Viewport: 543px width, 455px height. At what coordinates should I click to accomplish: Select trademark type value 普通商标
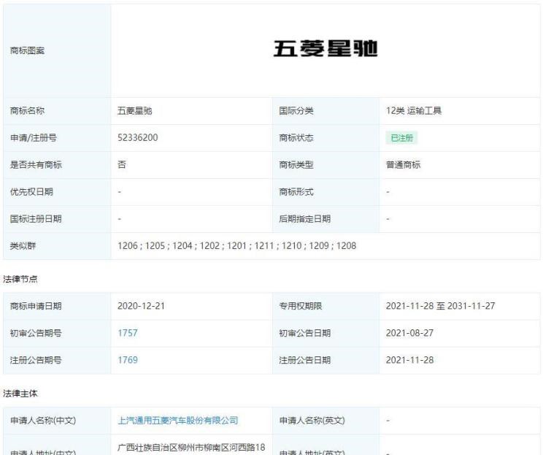(x=403, y=164)
